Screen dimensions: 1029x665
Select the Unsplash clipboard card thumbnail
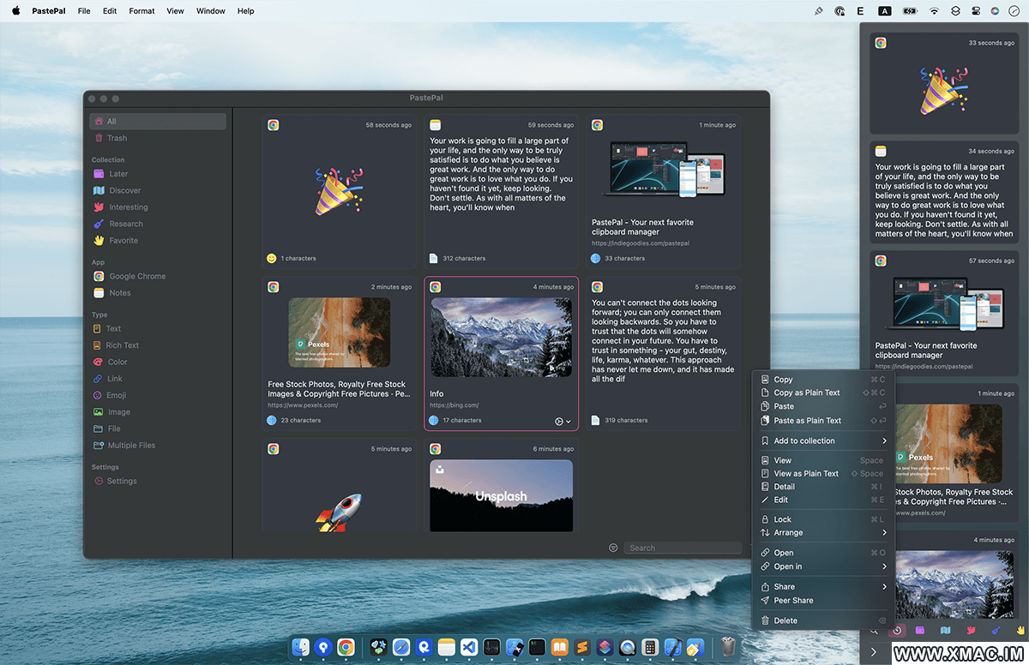[x=501, y=495]
